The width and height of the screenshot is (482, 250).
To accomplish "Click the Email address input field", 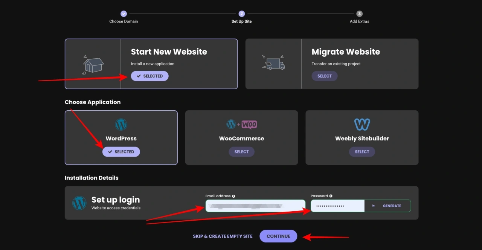I will [255, 206].
